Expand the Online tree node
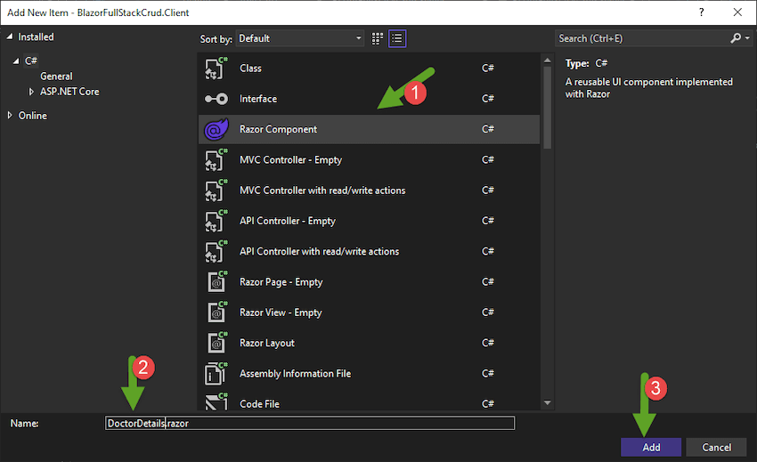Screen dimensions: 757x462 click(x=11, y=116)
